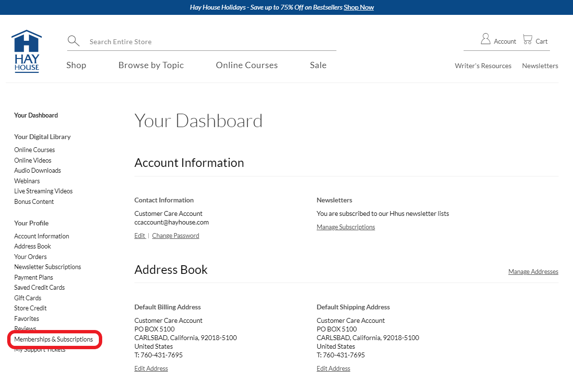Type in Search Entire Store field
The image size is (573, 389).
tap(211, 42)
